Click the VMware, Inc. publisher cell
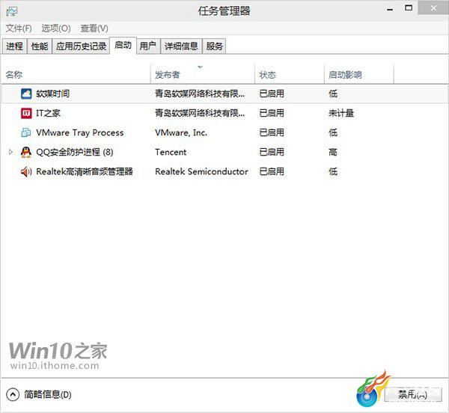The image size is (449, 413). [x=181, y=132]
